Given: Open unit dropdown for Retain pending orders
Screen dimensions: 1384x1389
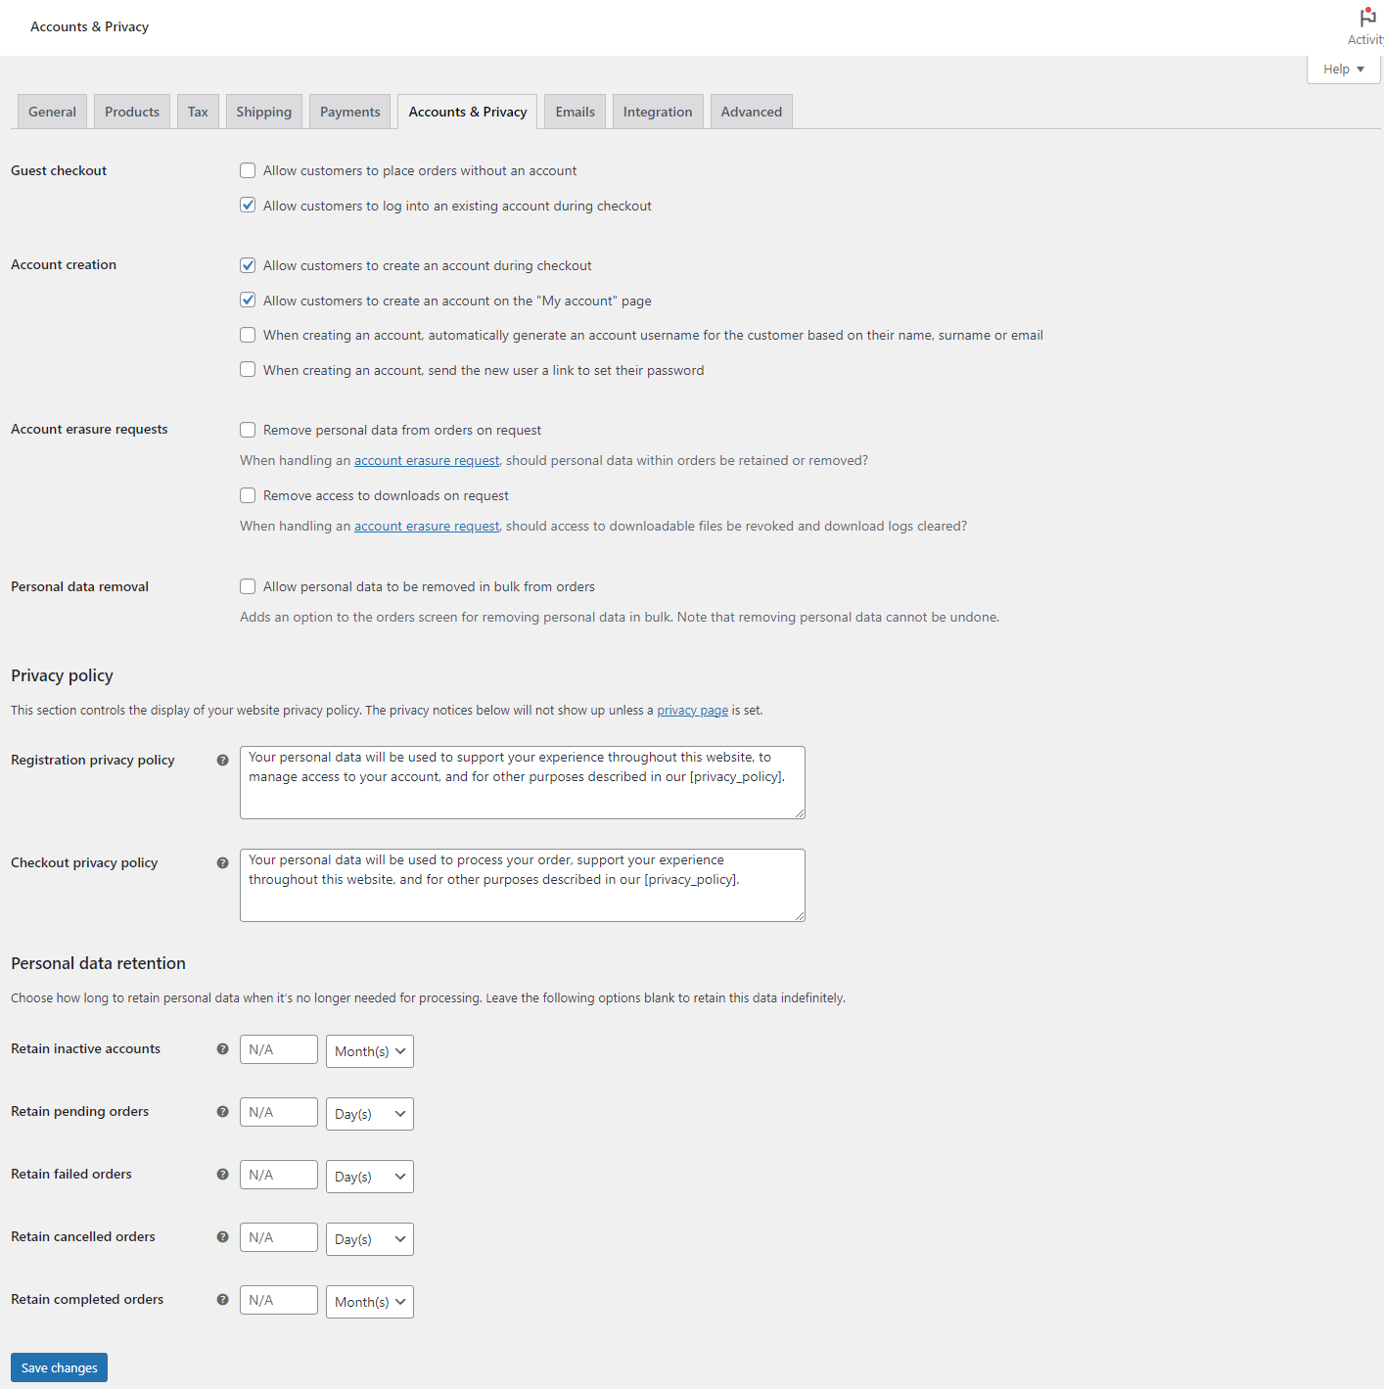Looking at the screenshot, I should click(x=369, y=1114).
